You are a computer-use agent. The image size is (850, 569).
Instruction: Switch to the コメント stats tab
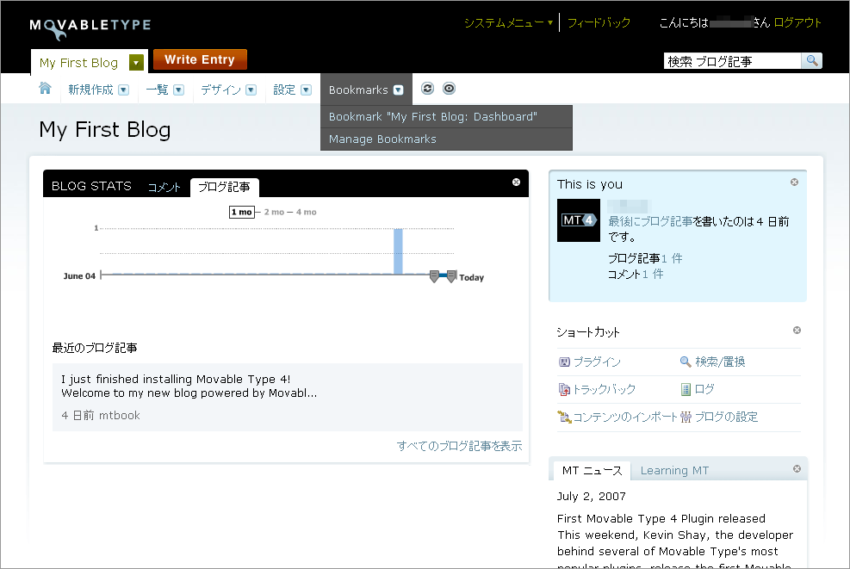164,187
